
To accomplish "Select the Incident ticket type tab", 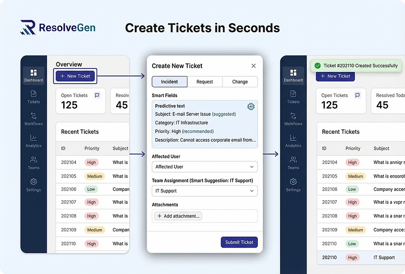I will (x=169, y=81).
